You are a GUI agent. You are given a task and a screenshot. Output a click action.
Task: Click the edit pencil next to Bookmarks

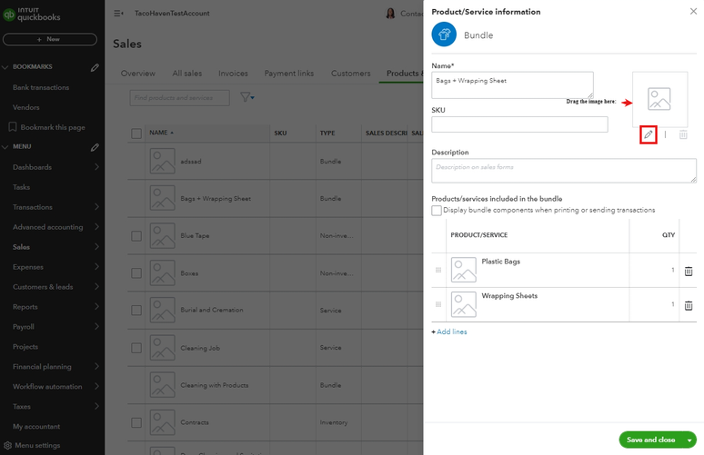tap(95, 67)
